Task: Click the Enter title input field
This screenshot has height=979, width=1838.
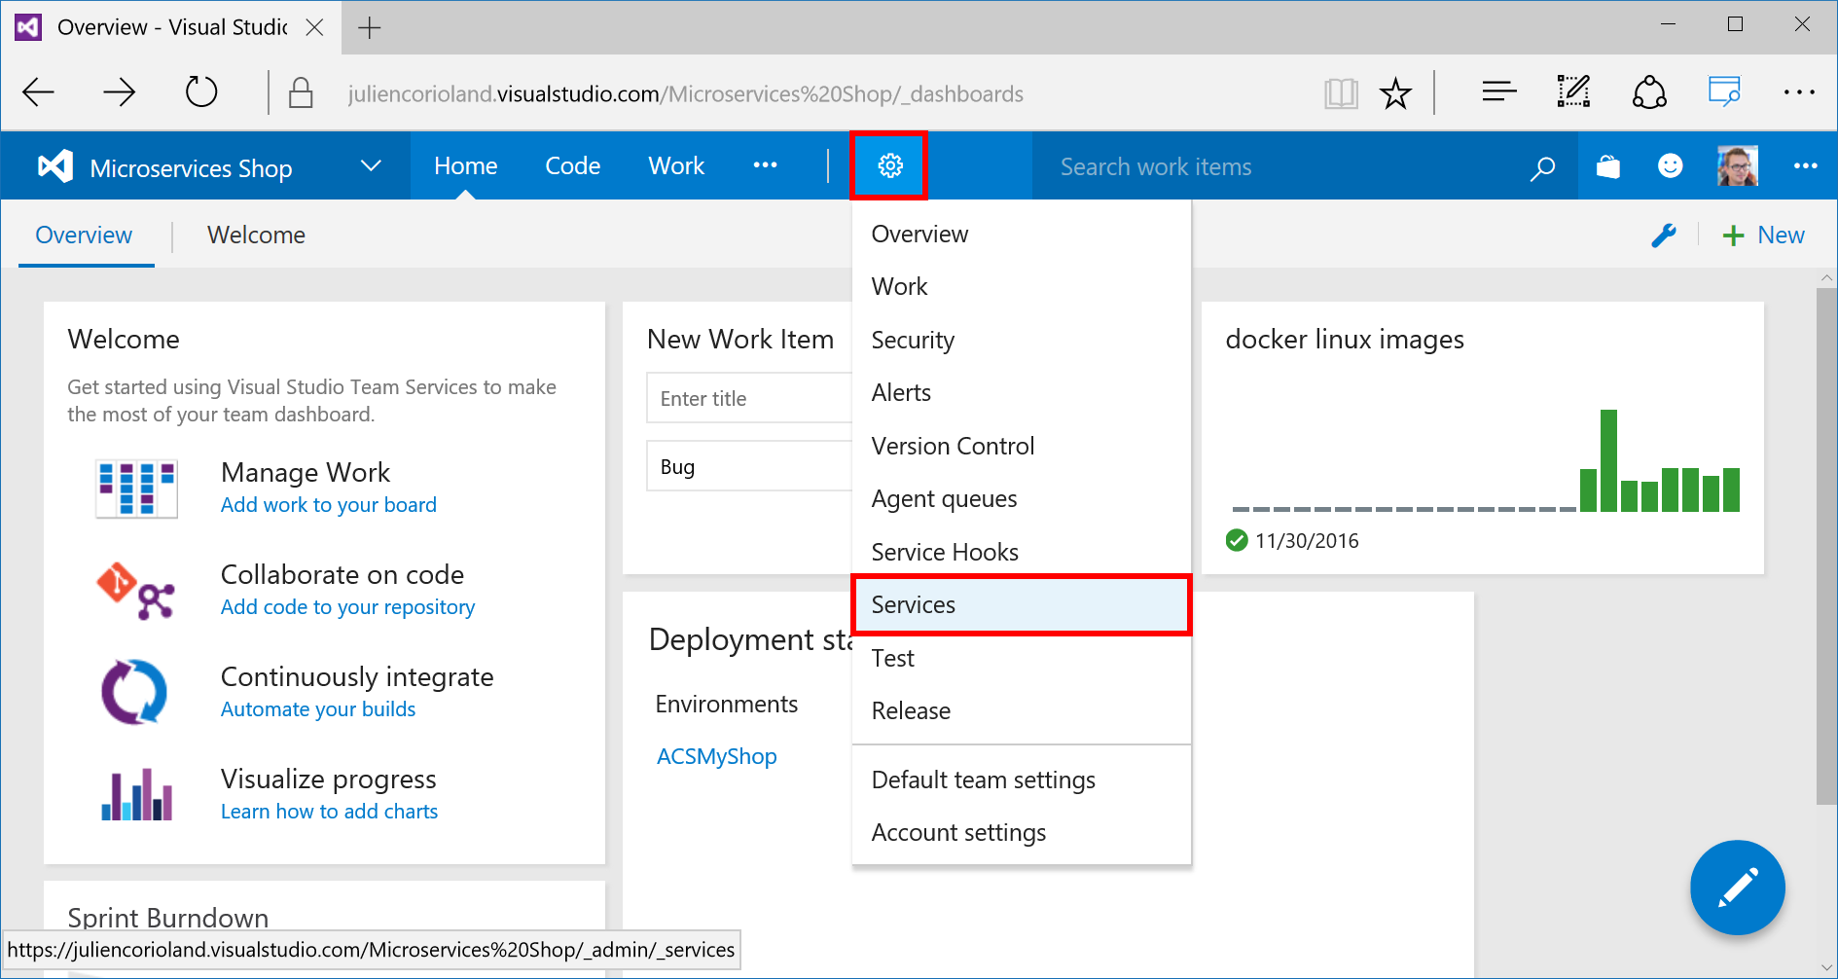Action: pyautogui.click(x=749, y=398)
